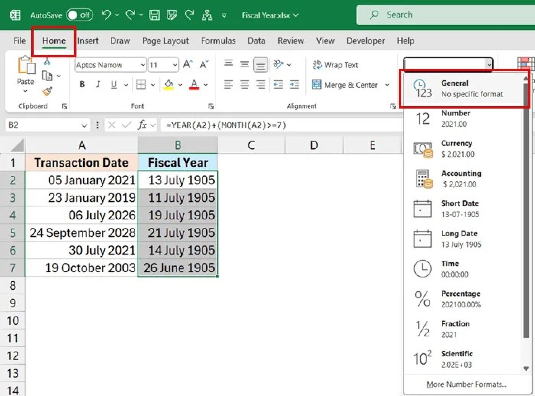Click More Number Formats
This screenshot has height=396, width=535.
467,384
